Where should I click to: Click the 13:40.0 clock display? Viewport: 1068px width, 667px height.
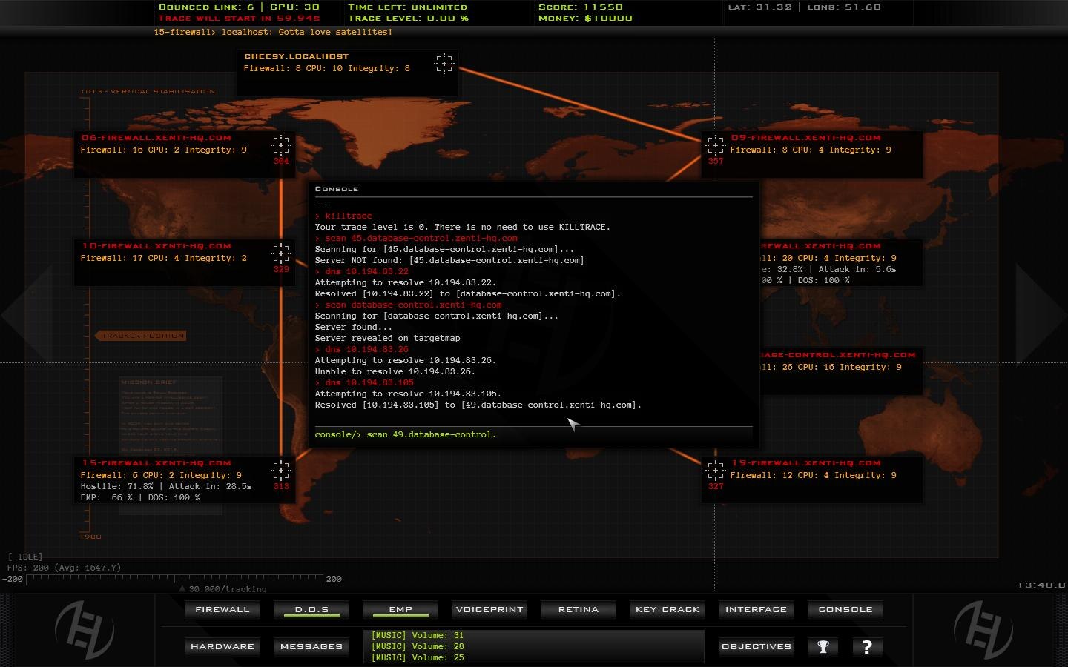pos(1041,585)
